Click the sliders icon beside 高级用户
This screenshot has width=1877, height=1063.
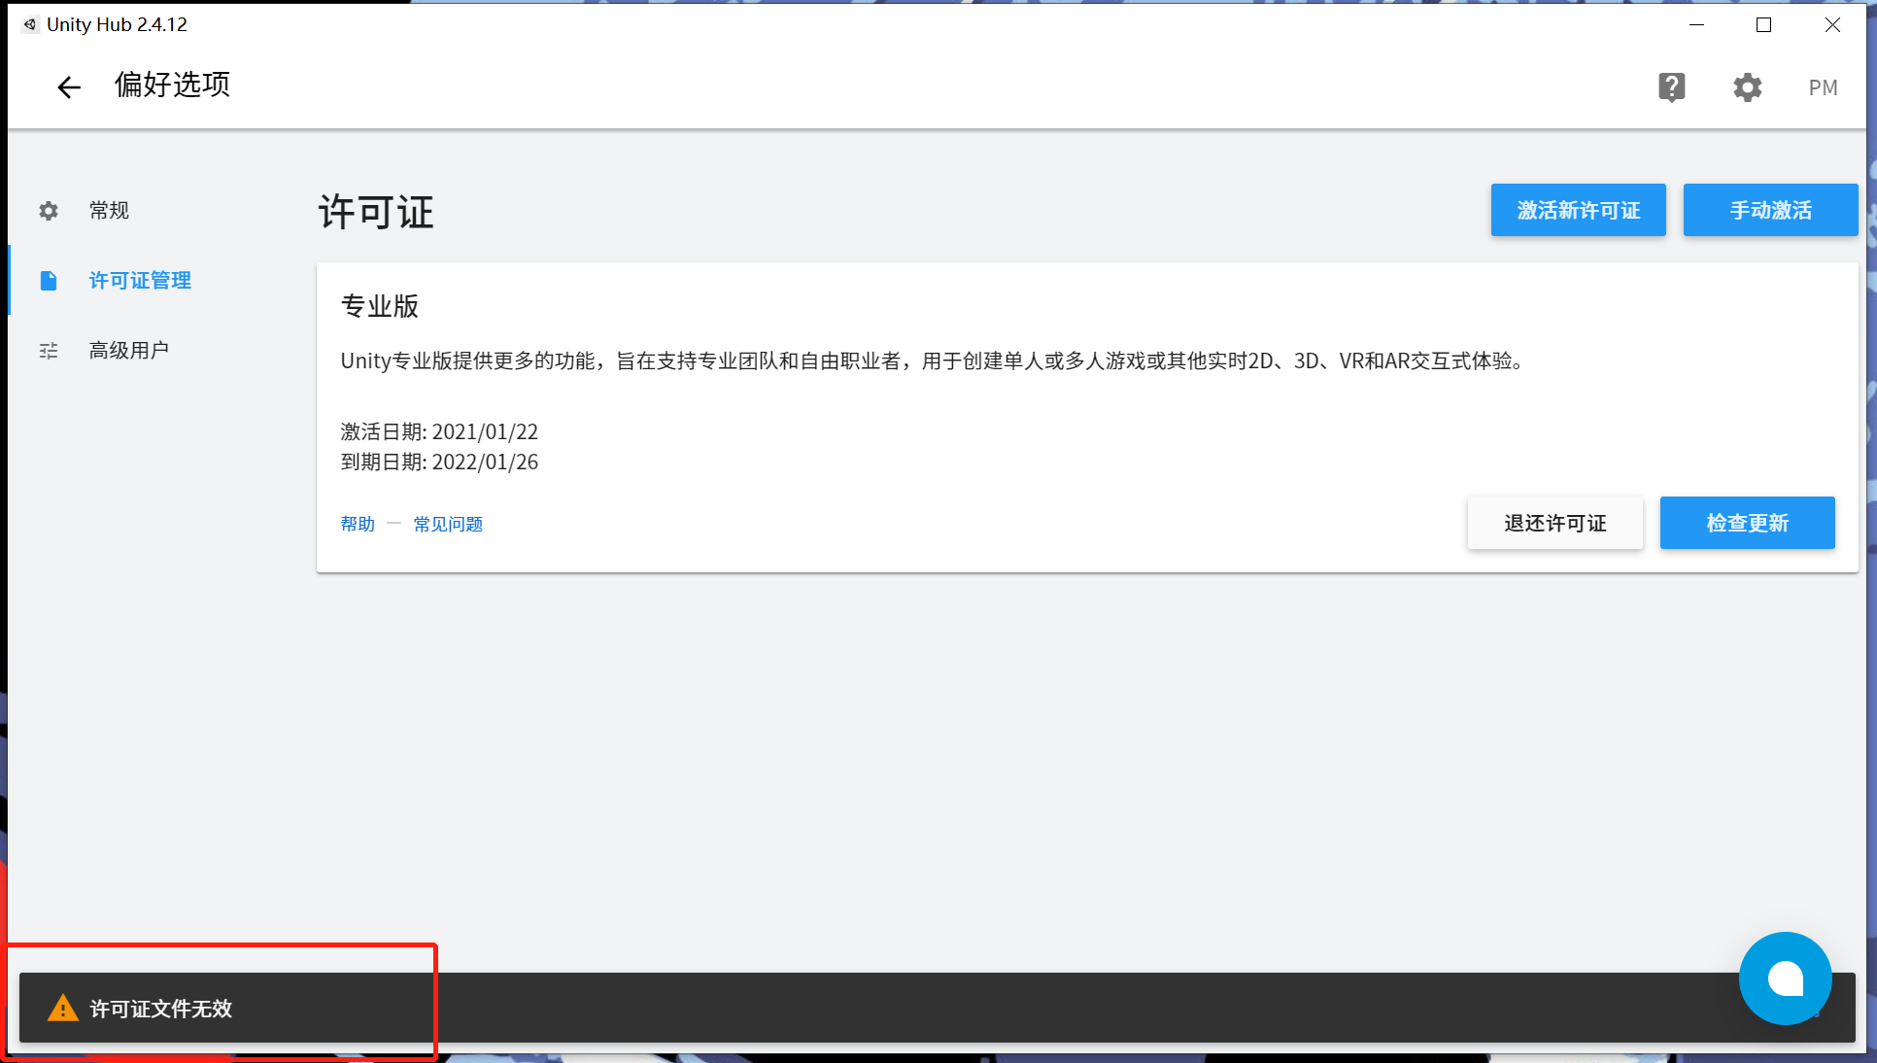tap(49, 351)
